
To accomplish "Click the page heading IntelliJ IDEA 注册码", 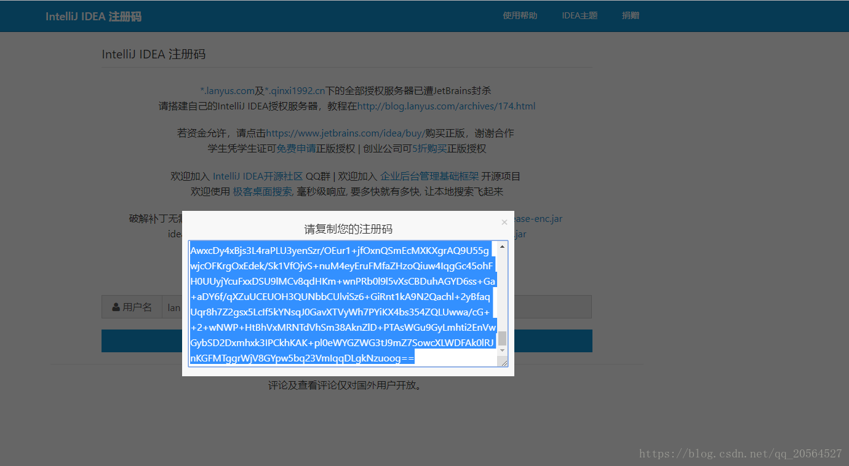I will point(154,54).
